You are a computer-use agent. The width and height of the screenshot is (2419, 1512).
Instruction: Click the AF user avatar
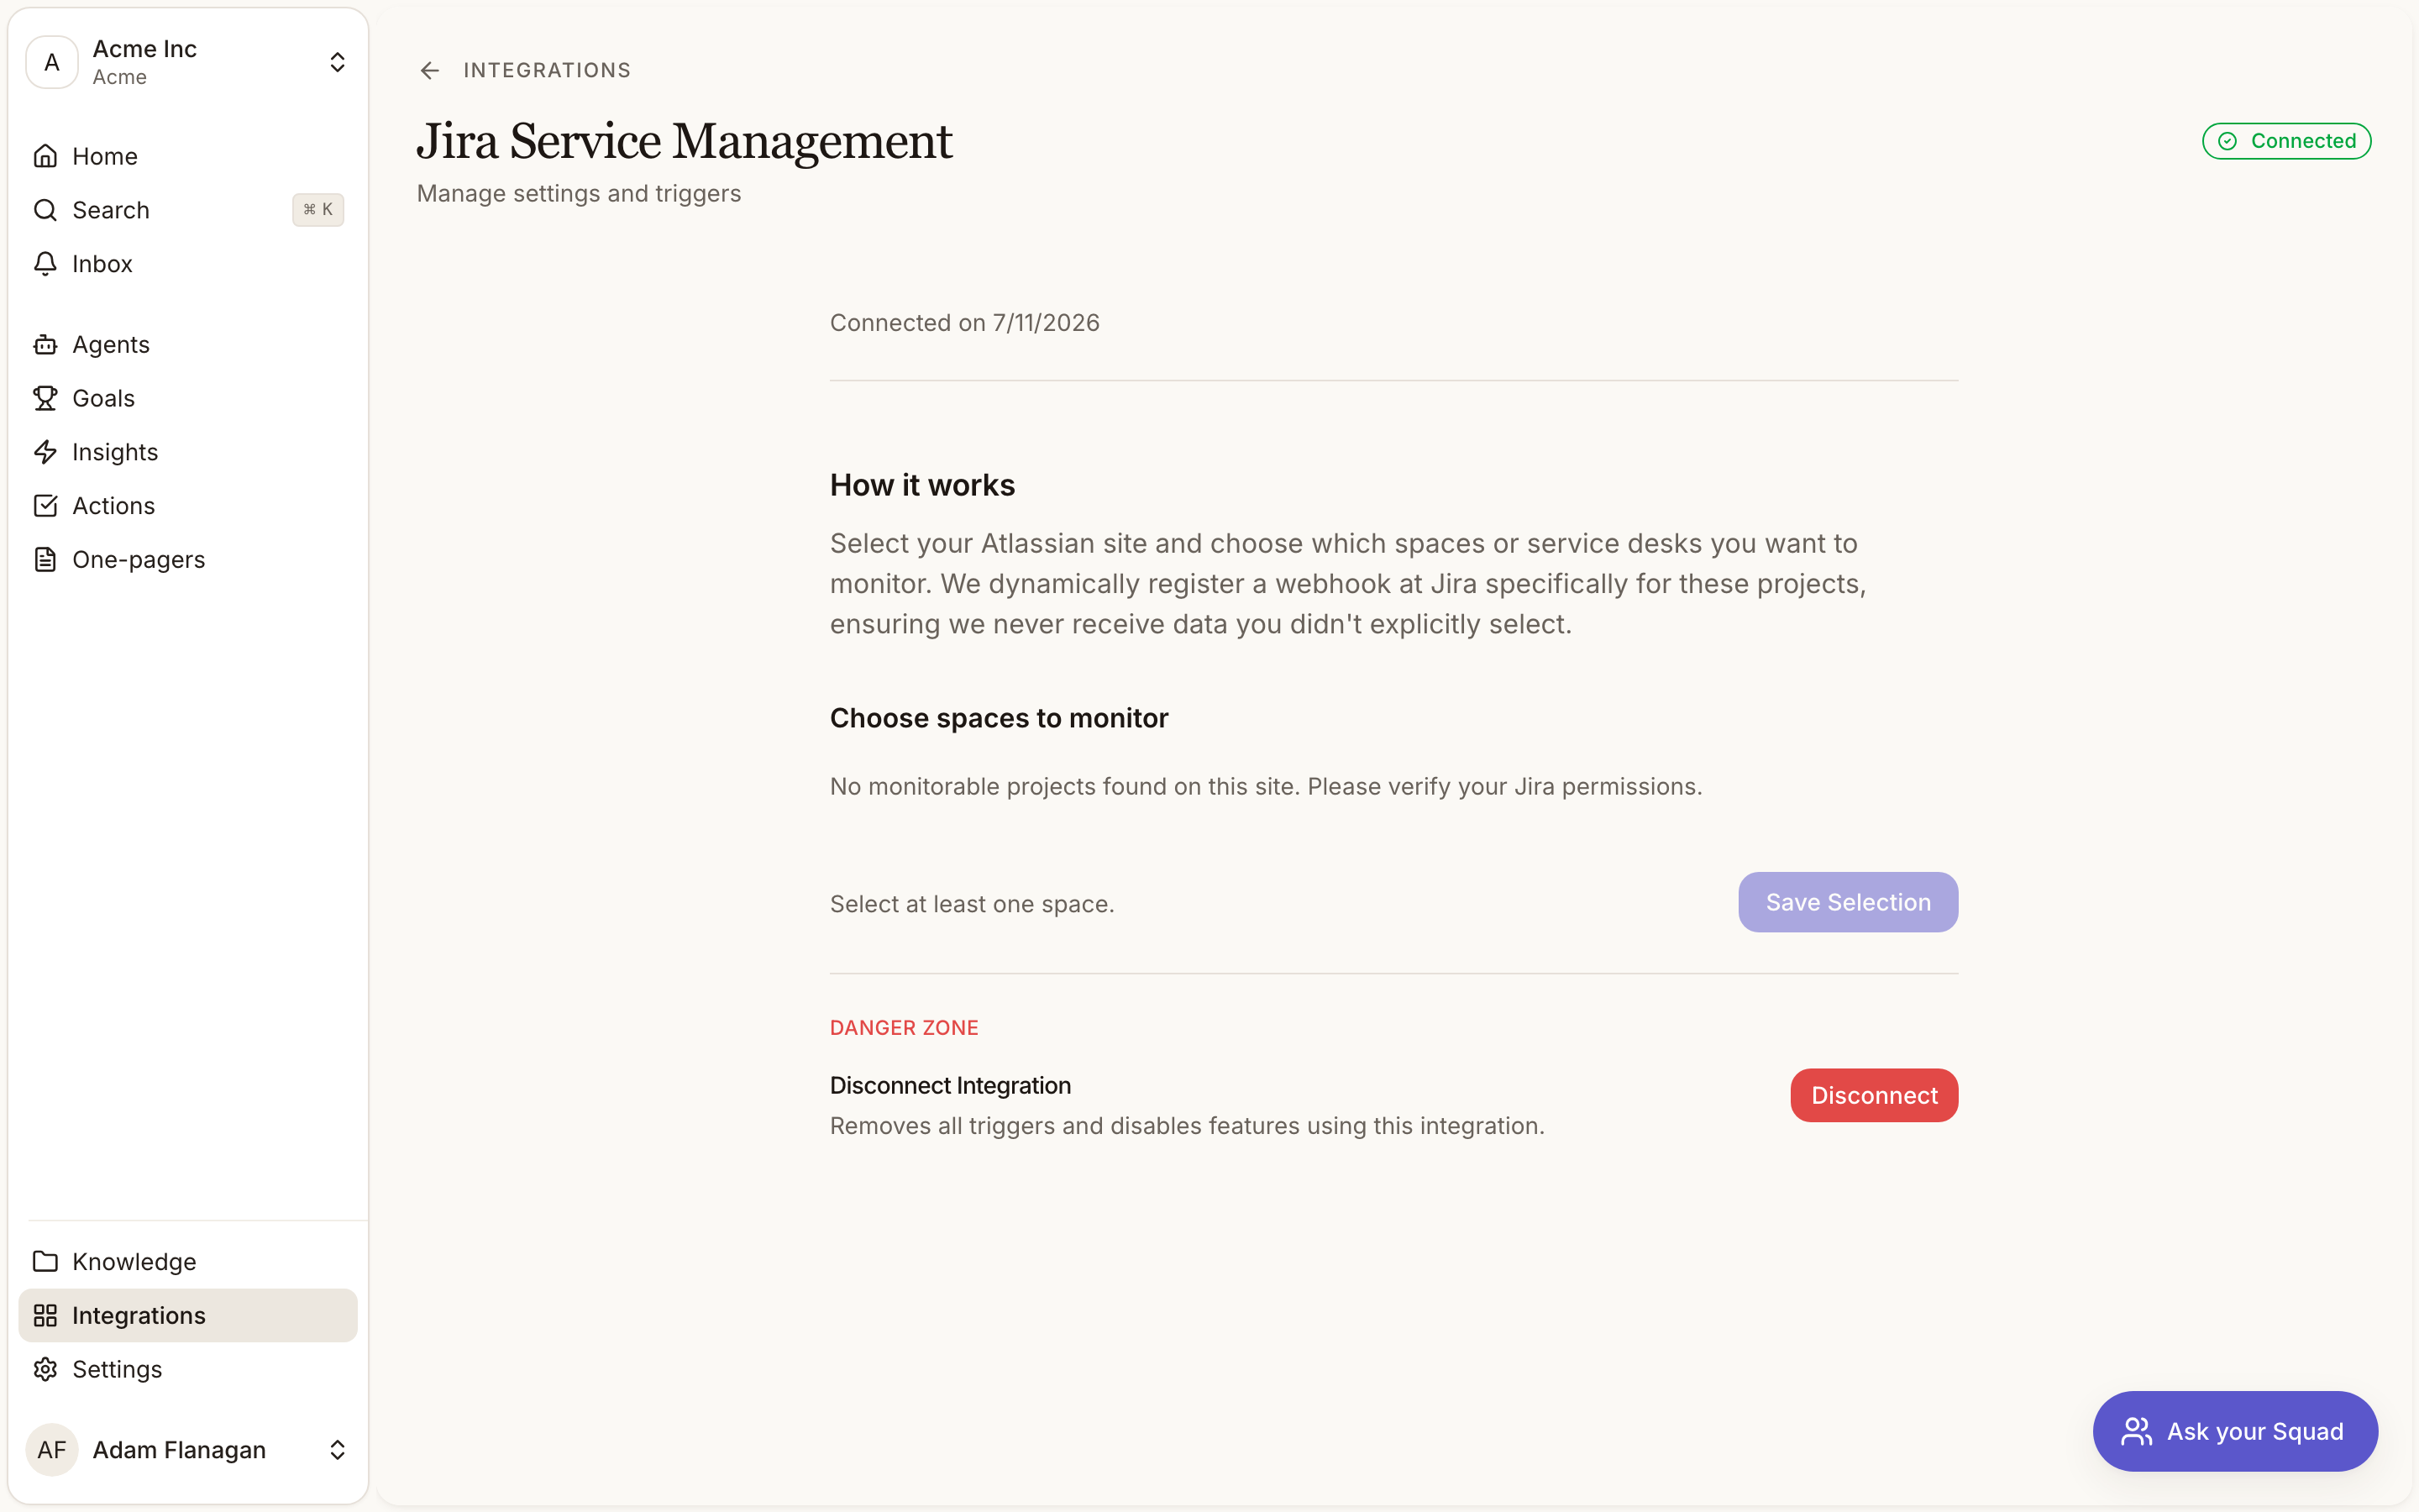[x=52, y=1450]
